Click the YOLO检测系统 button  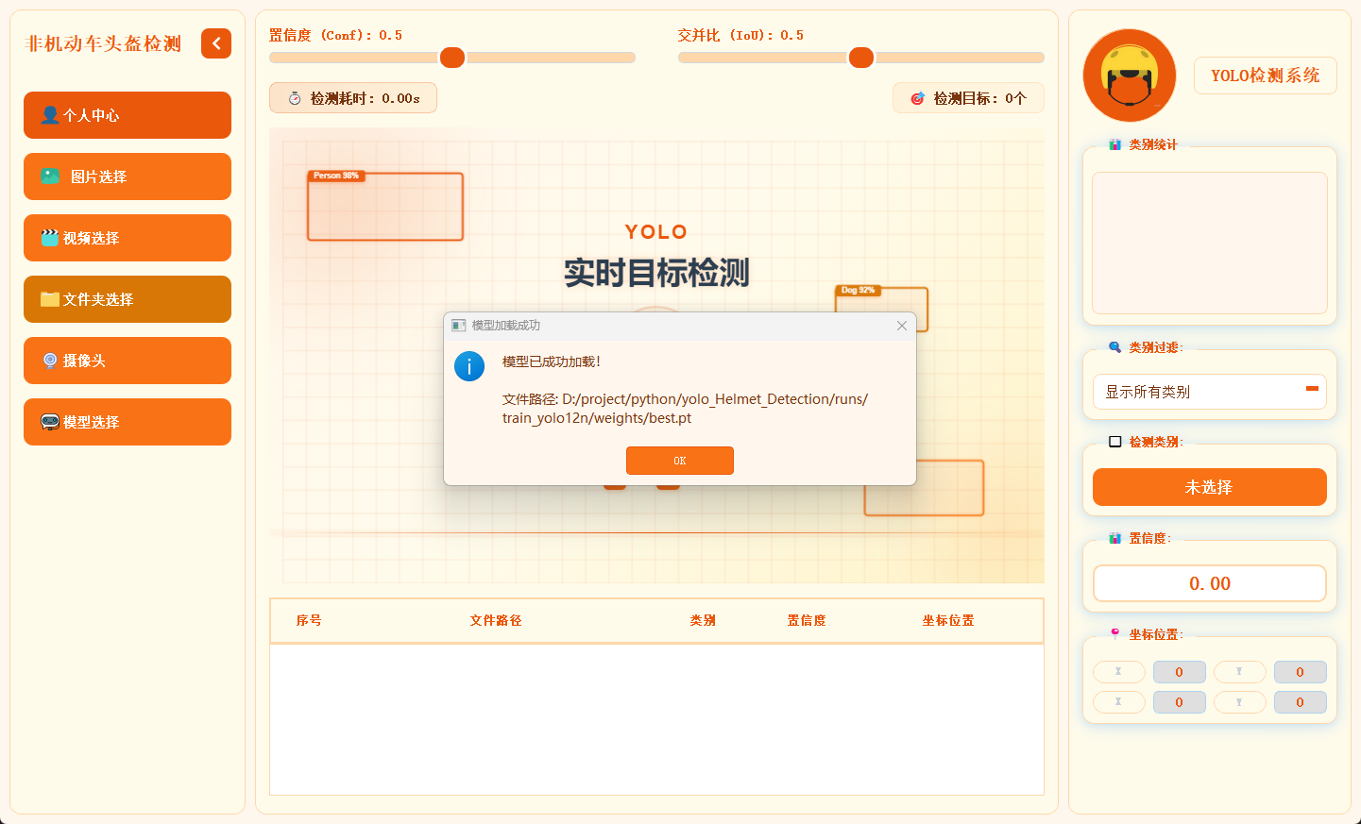pyautogui.click(x=1265, y=76)
